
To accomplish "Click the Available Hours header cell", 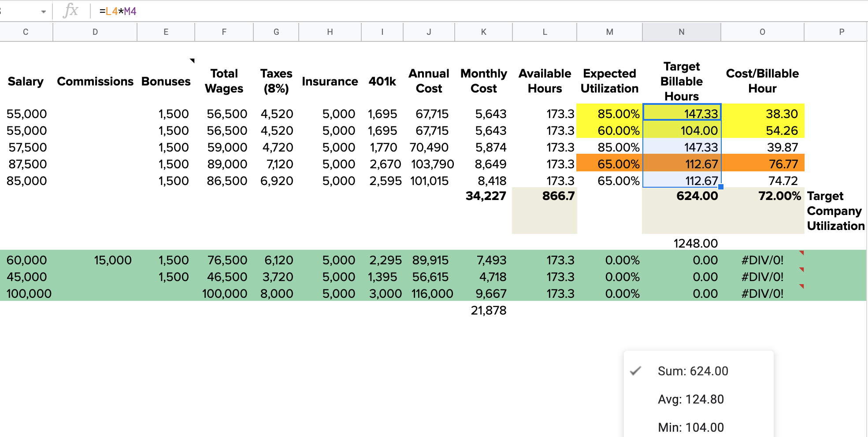I will (545, 81).
